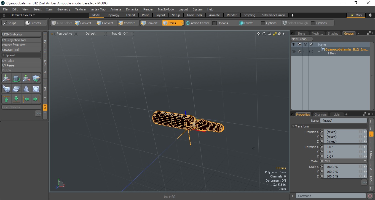This screenshot has height=200, width=375.
Task: Check the second empty box in Cyanocobalamin row
Action: (311, 51)
